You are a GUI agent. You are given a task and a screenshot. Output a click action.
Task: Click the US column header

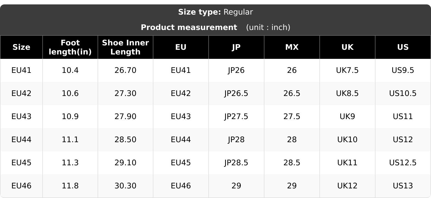click(403, 47)
